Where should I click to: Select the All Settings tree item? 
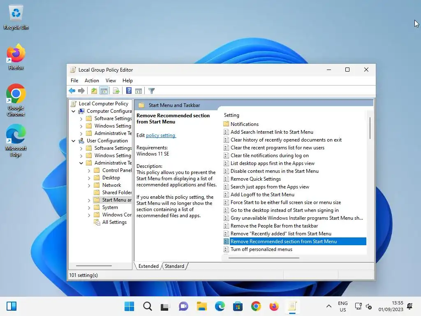[x=114, y=222]
